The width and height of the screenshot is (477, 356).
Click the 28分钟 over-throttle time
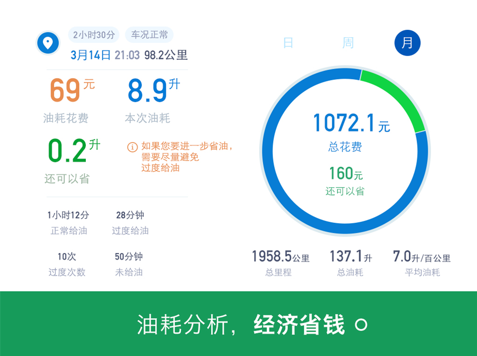130,215
